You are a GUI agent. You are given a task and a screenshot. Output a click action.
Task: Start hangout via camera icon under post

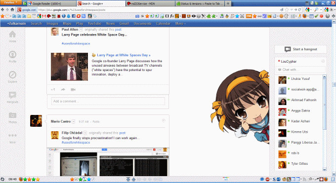[73, 89]
